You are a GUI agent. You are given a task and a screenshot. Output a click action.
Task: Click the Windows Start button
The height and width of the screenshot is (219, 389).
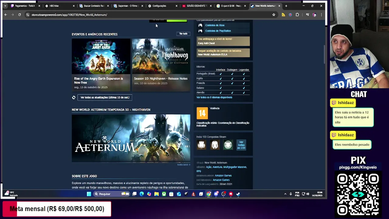(89, 194)
